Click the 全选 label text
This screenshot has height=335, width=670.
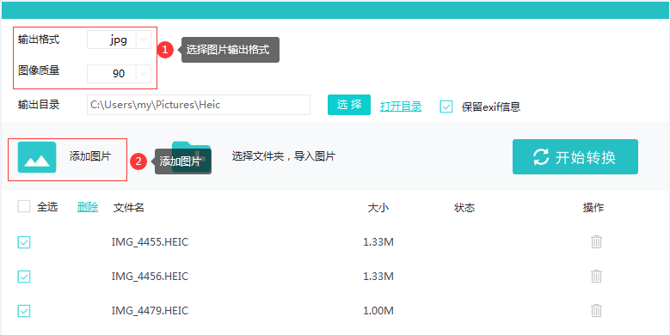pos(47,207)
